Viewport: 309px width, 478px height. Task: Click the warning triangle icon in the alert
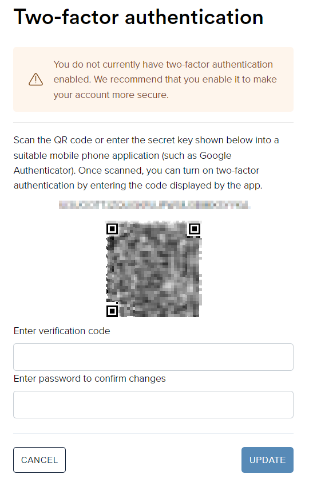click(x=35, y=80)
